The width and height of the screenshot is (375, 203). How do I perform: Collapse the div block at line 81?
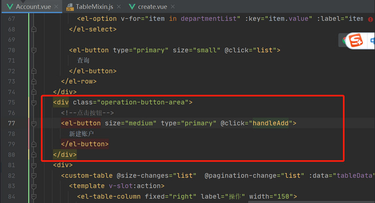tap(34, 165)
